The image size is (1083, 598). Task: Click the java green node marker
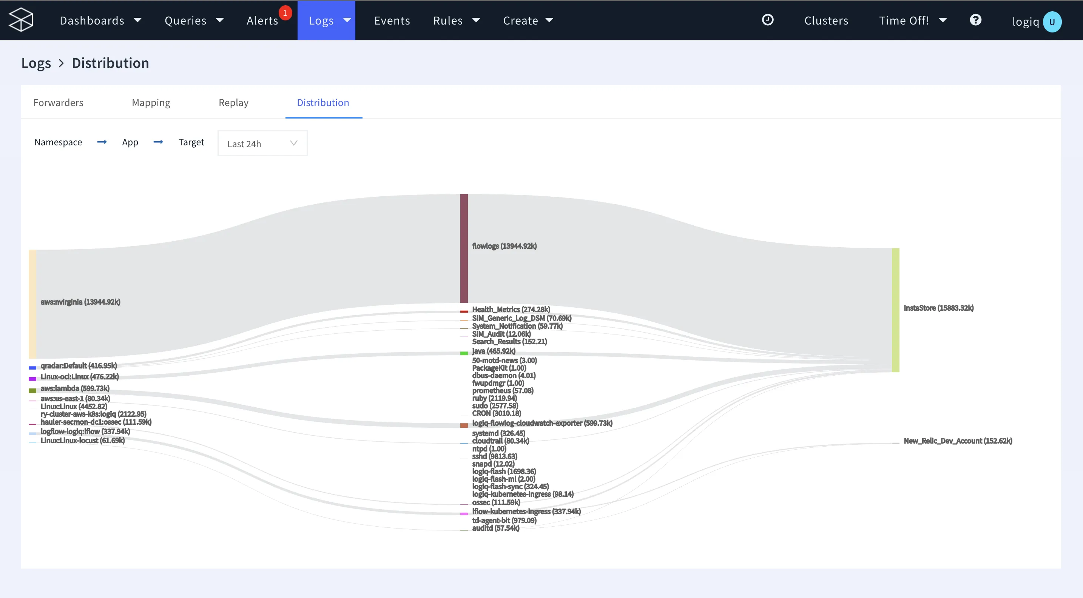464,353
